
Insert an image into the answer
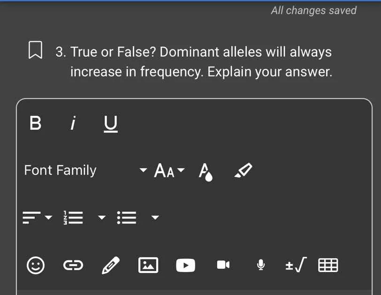pyautogui.click(x=148, y=265)
